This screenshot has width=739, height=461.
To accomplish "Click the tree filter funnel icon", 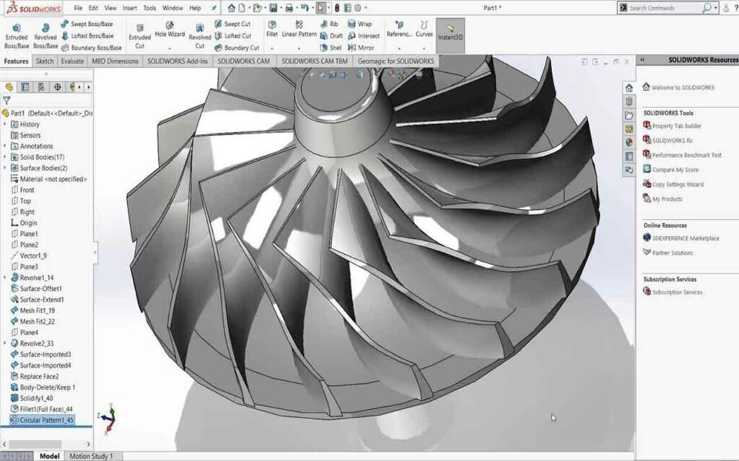I will tap(6, 100).
